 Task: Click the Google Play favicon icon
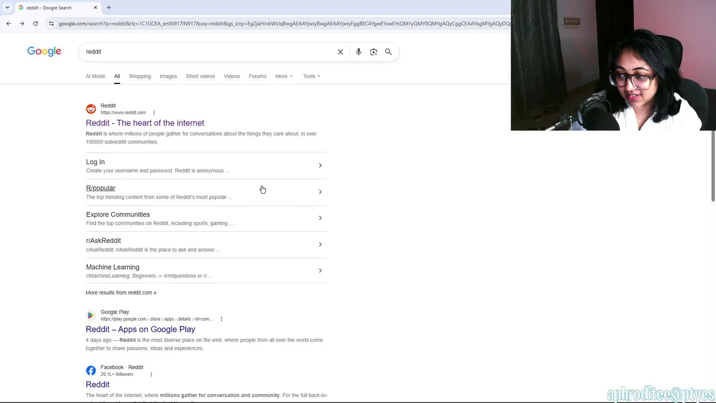click(x=91, y=316)
